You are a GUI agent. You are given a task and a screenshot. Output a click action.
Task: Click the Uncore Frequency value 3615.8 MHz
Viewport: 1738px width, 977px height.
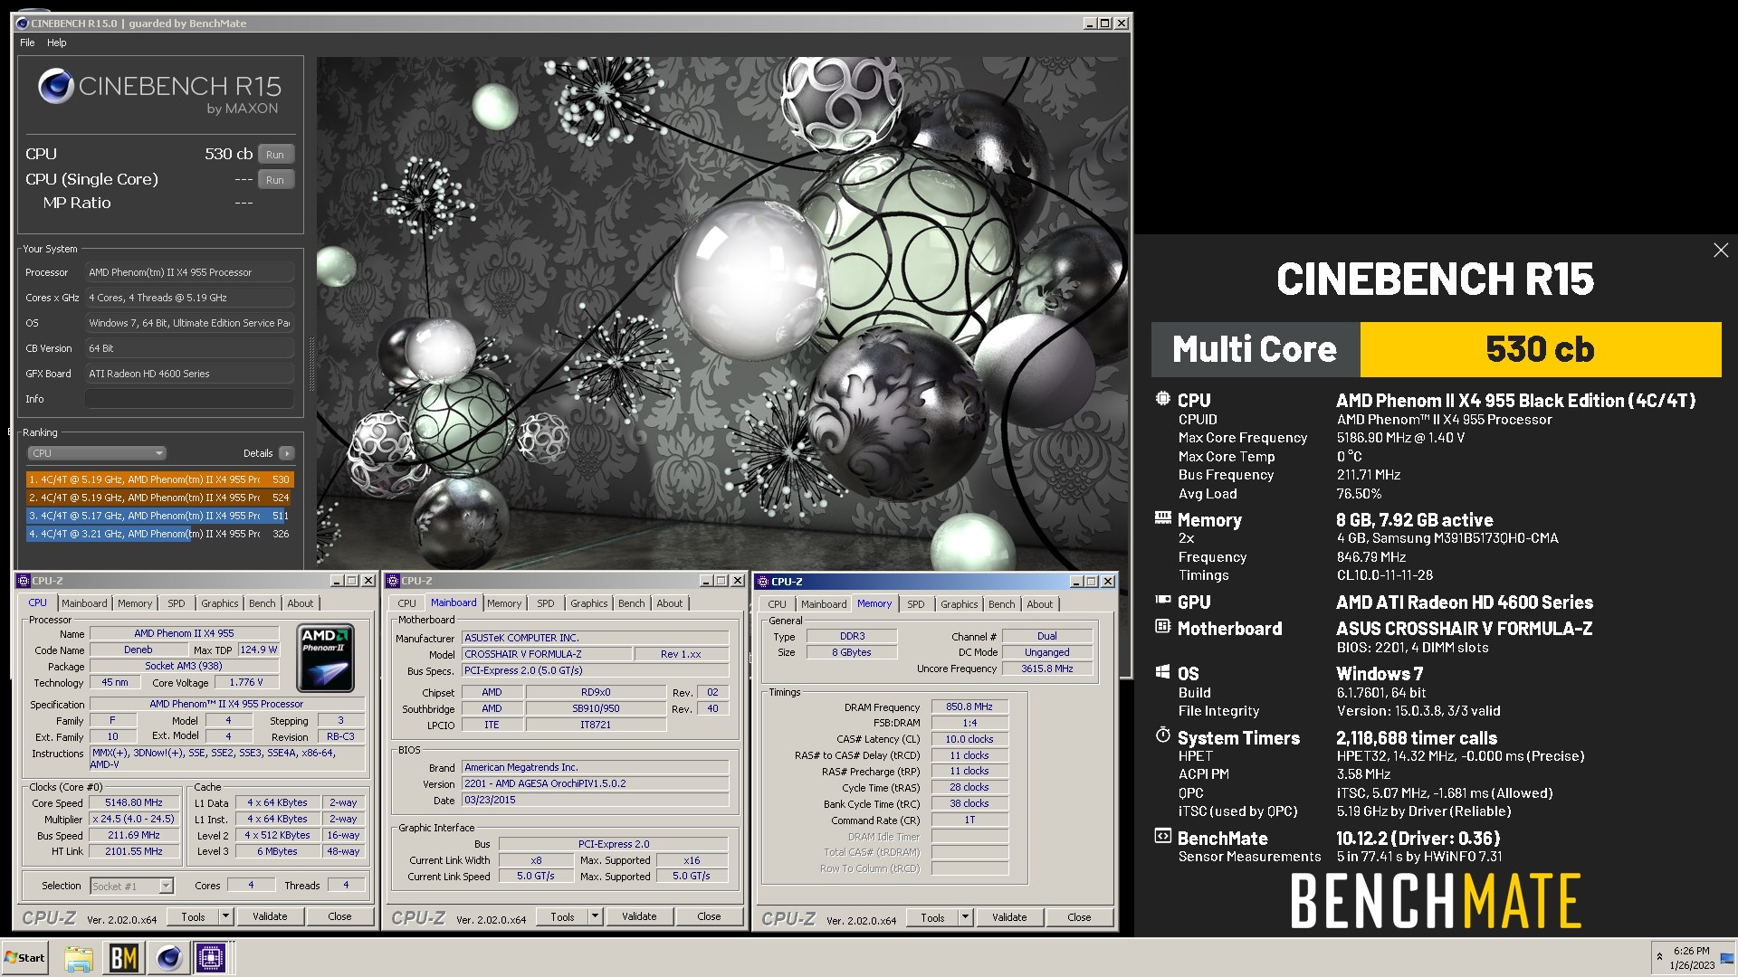1047,669
